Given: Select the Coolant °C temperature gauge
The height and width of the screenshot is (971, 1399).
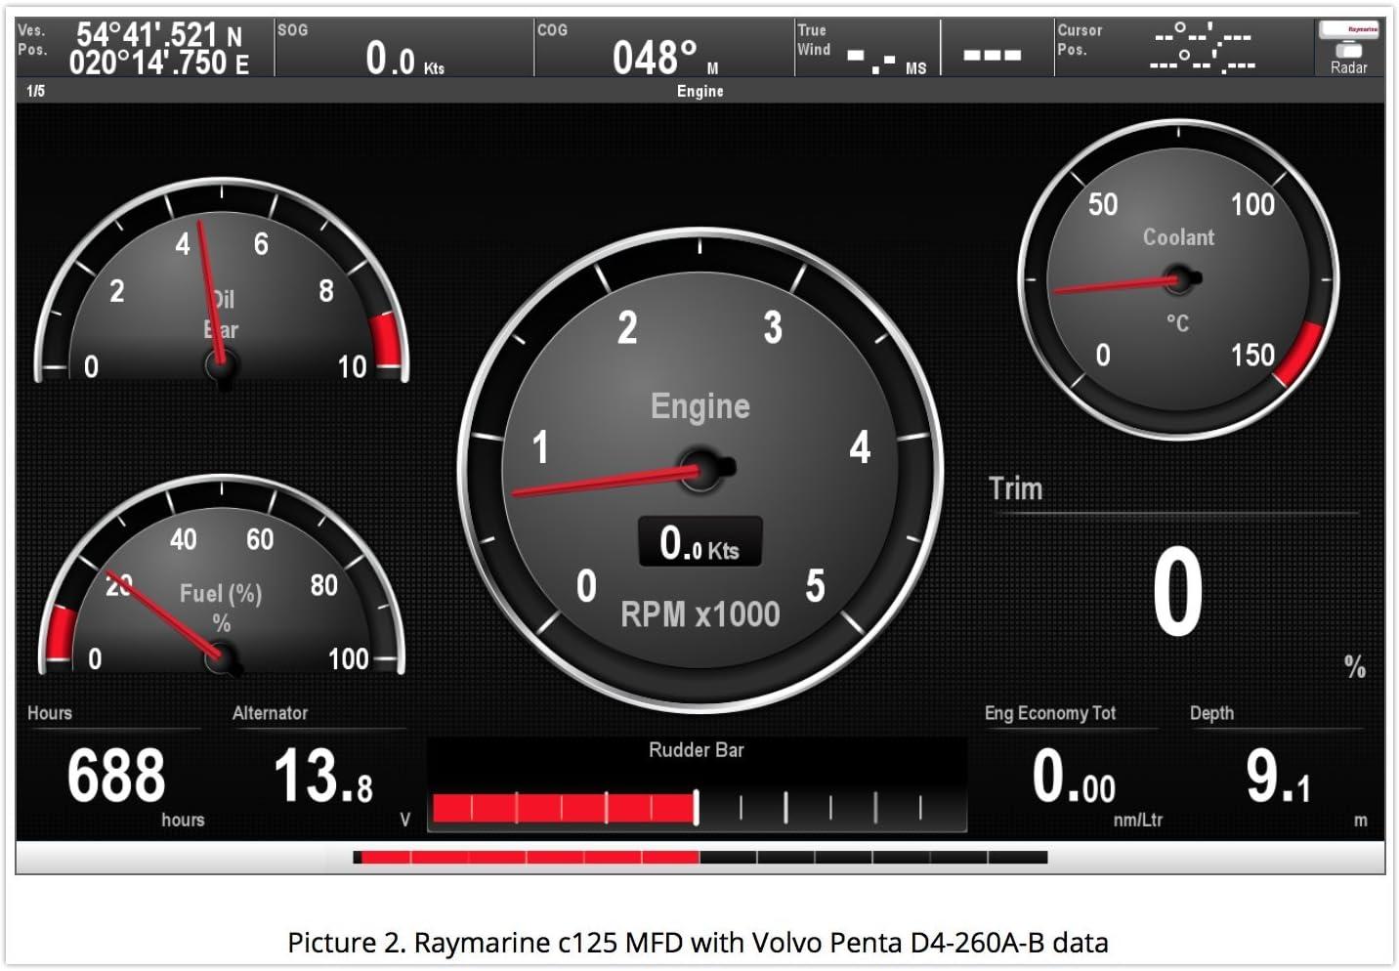Looking at the screenshot, I should click(x=1178, y=280).
